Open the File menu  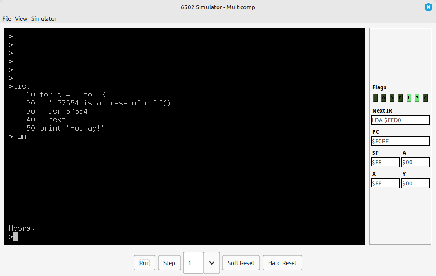click(x=7, y=18)
